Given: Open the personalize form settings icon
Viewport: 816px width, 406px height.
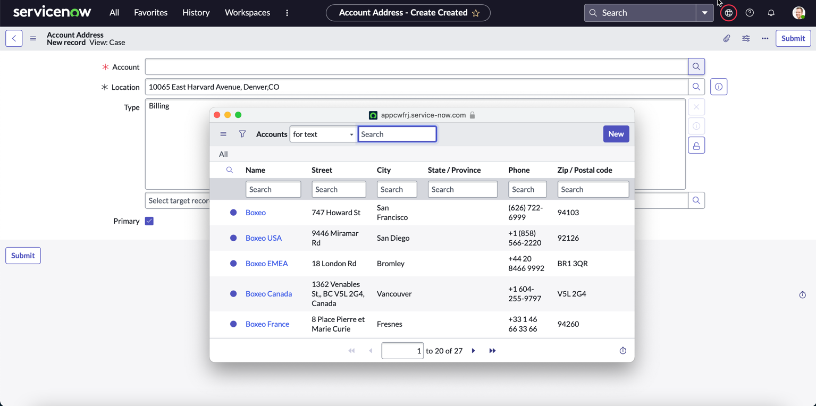Looking at the screenshot, I should pos(746,38).
